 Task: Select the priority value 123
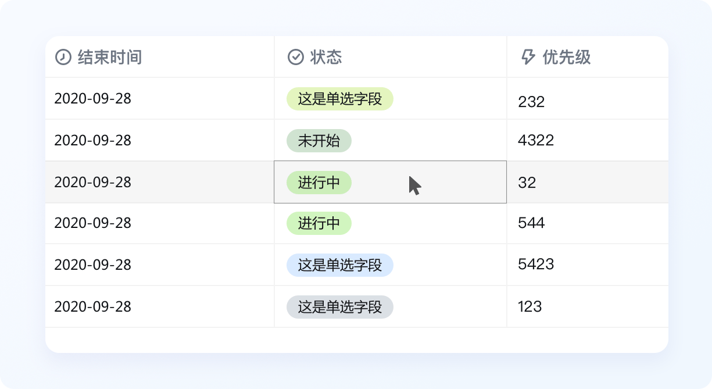tap(529, 306)
